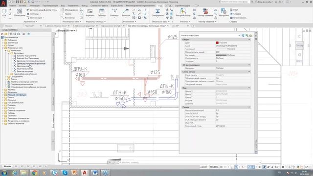
Task: Click the red Цвет color swatch
Action: click(x=217, y=43)
